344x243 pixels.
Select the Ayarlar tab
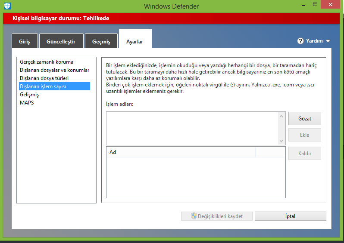point(135,39)
